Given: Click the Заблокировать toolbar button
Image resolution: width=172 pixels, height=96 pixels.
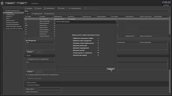Looking at the screenshot, I should click(49, 8).
